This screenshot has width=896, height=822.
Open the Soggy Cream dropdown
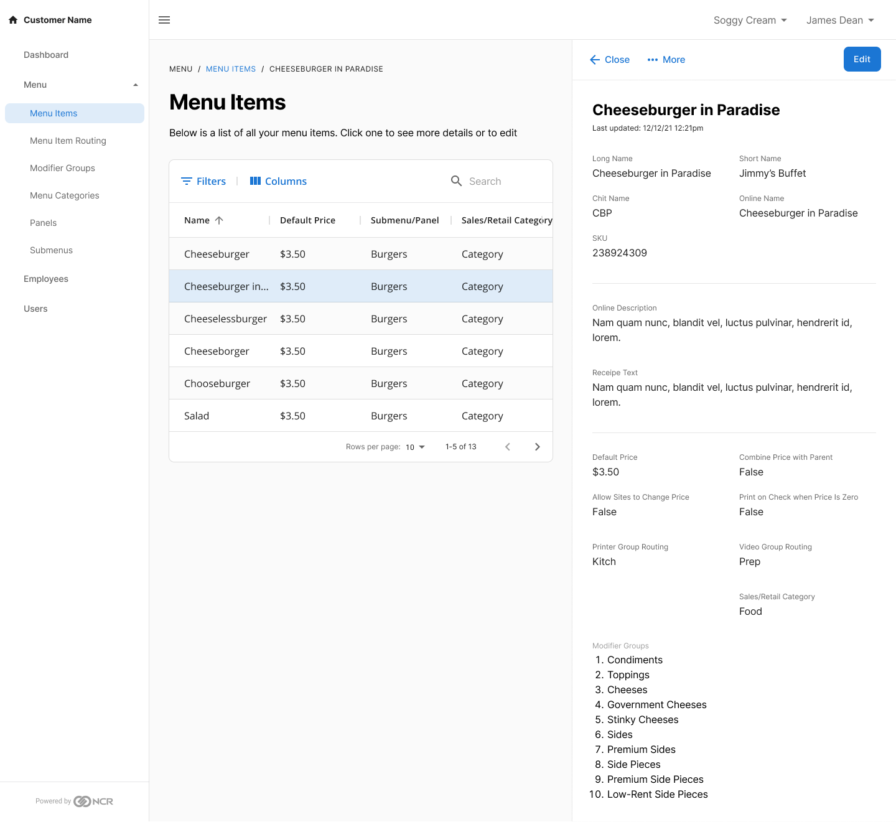(x=750, y=20)
